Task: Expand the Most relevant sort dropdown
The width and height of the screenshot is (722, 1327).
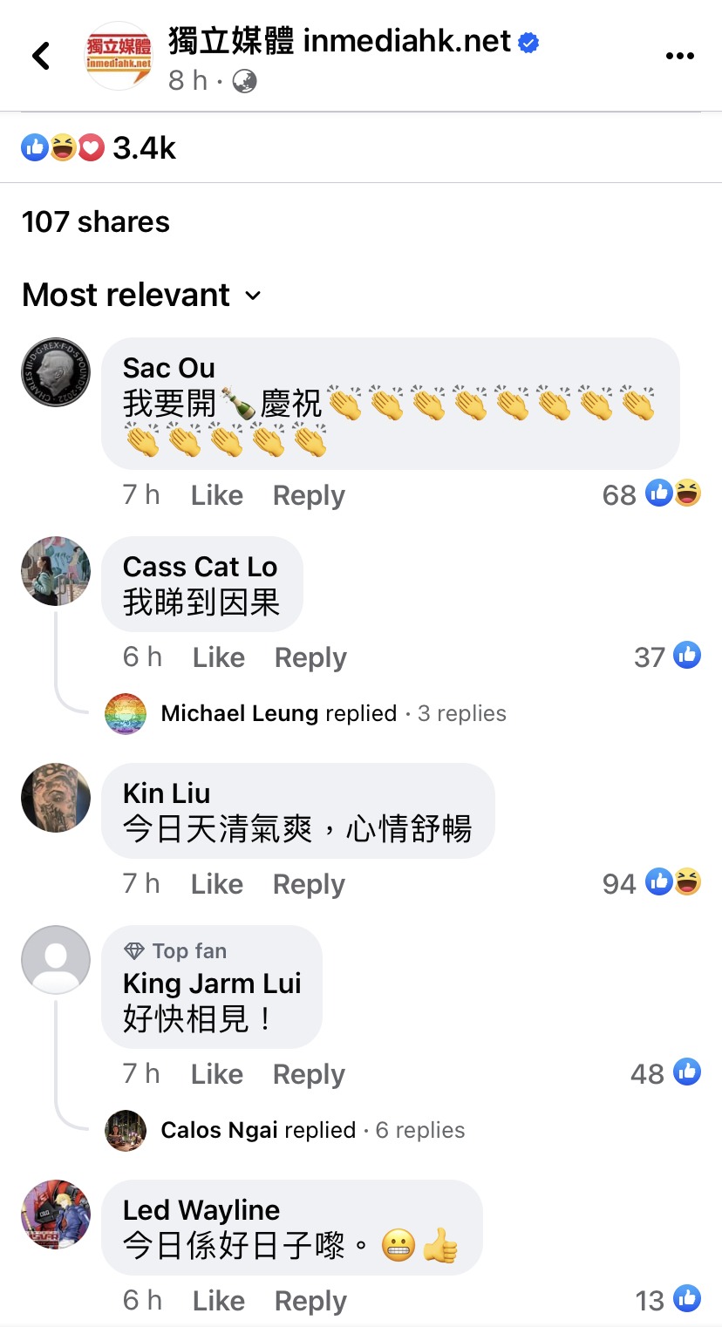Action: 141,295
